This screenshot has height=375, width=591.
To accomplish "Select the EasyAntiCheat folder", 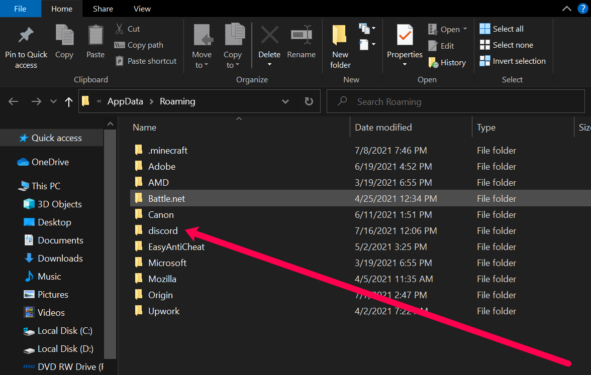I will click(x=176, y=246).
